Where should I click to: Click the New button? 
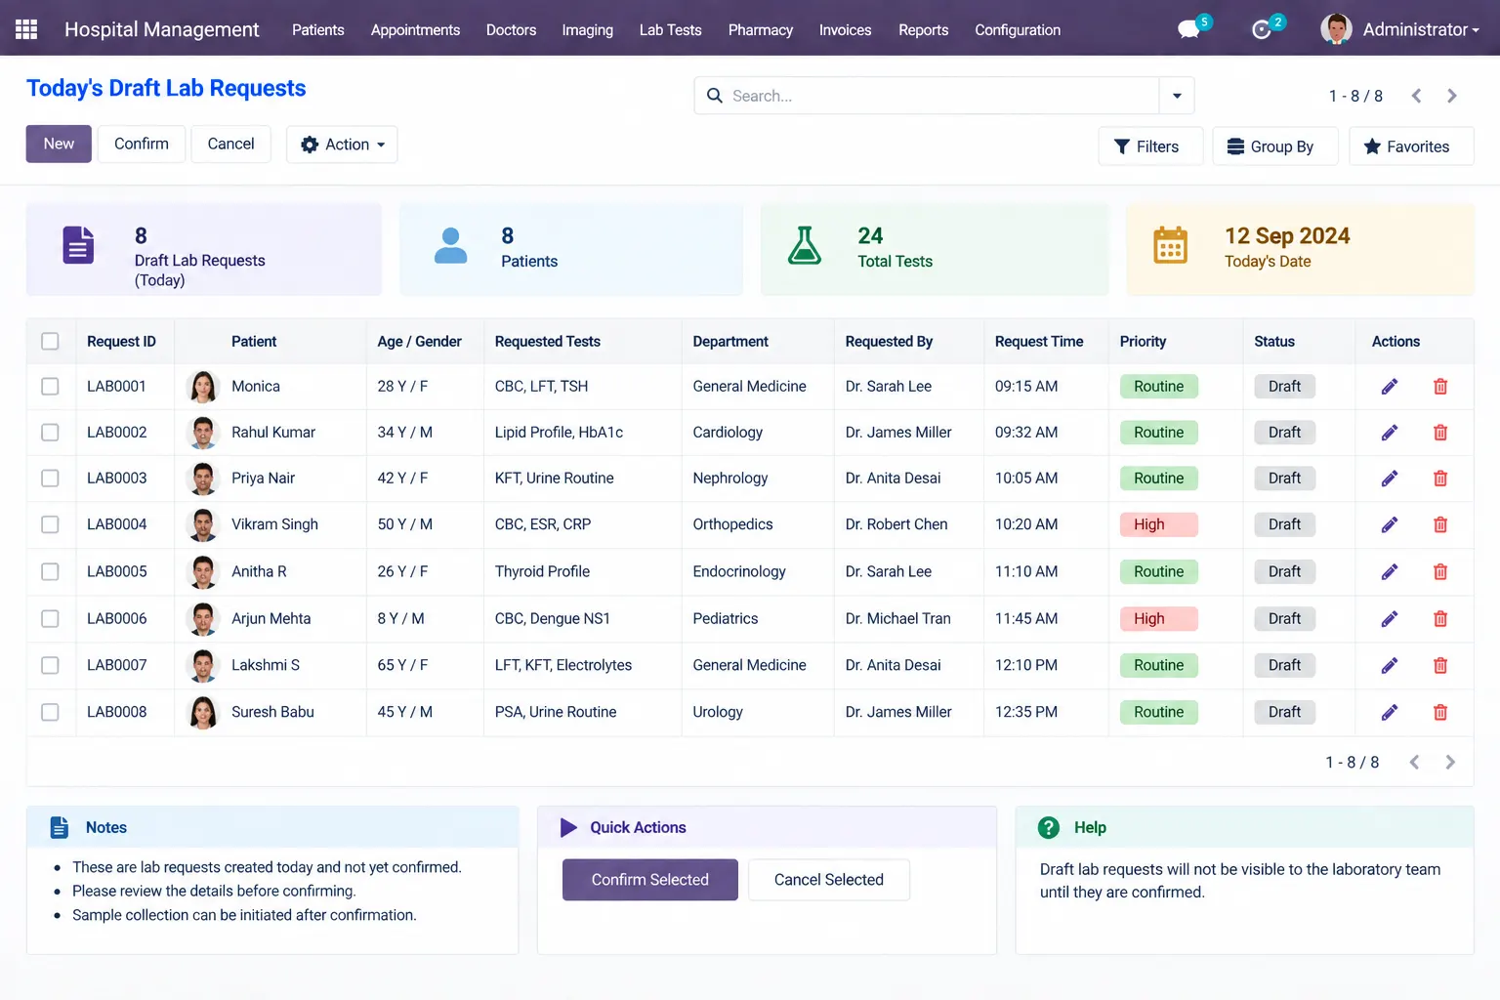pos(59,144)
